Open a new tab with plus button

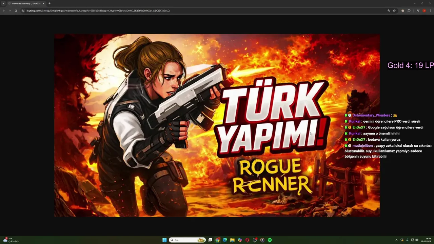[x=50, y=3]
